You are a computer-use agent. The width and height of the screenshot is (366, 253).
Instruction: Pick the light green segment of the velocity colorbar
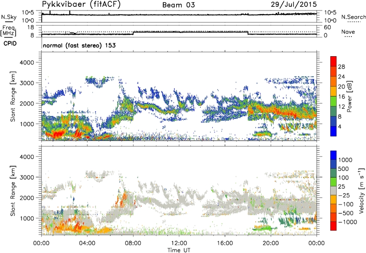pyautogui.click(x=334, y=182)
